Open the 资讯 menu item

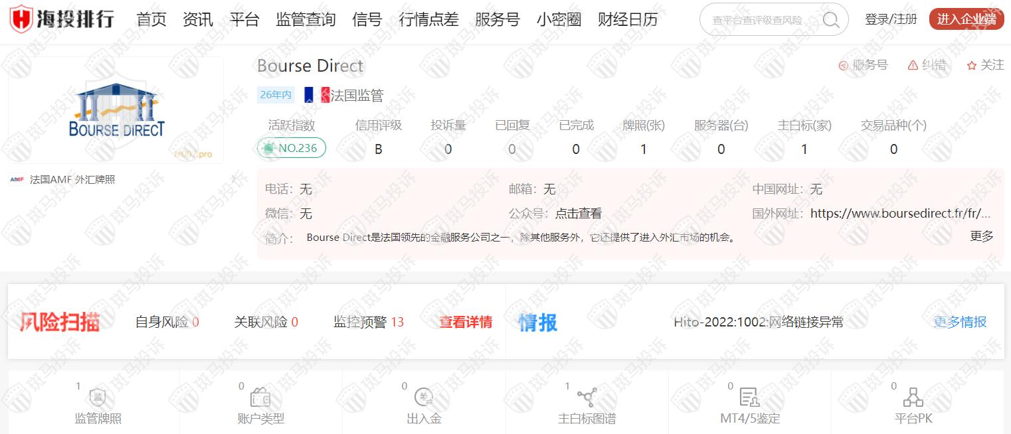tap(198, 19)
